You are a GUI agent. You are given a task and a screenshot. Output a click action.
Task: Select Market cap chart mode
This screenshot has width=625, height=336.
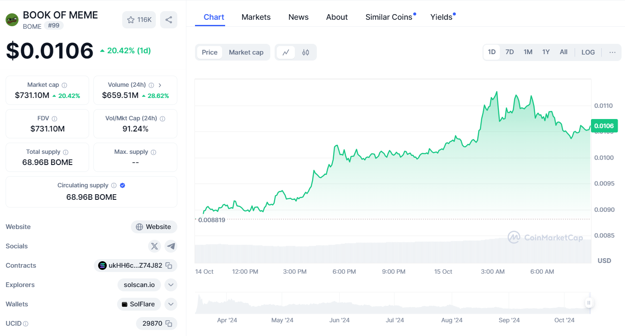coord(246,52)
